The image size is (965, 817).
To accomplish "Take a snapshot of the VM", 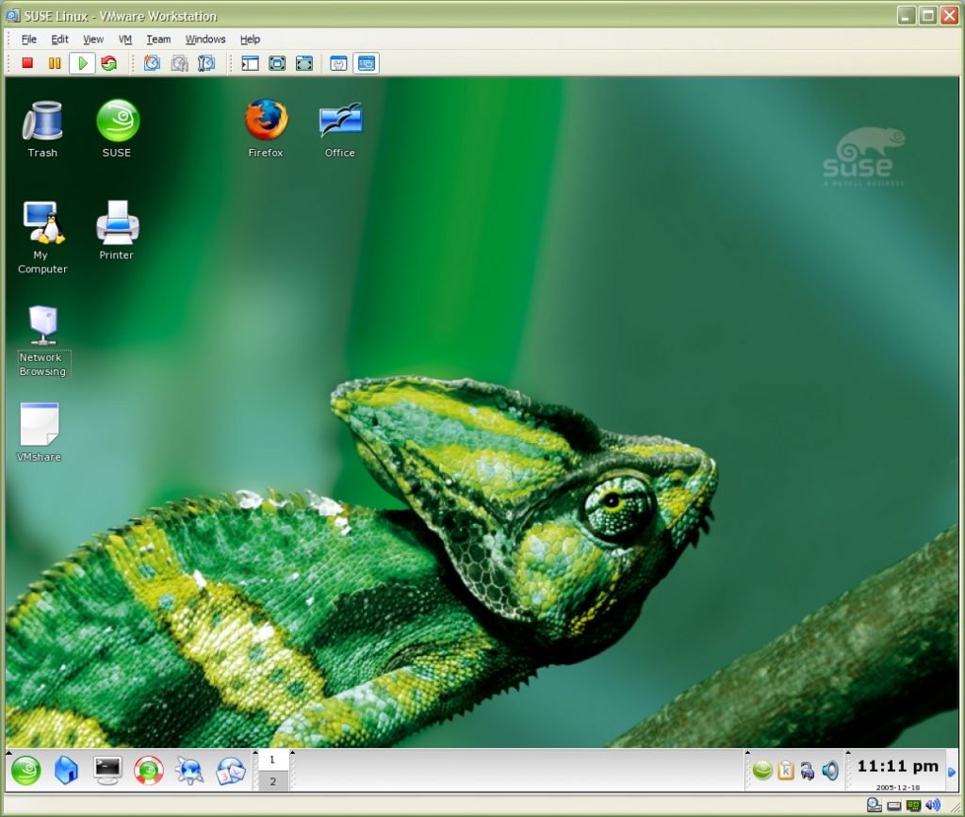I will tap(151, 63).
